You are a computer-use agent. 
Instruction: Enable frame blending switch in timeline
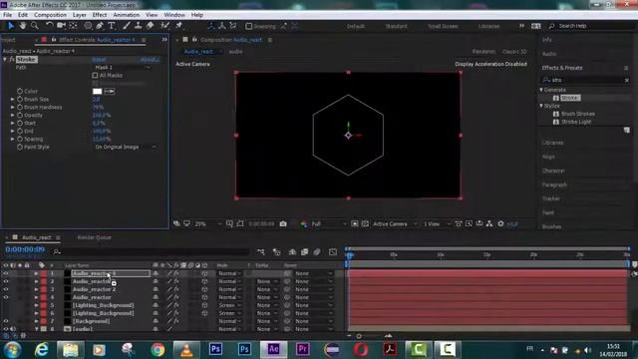point(304,252)
